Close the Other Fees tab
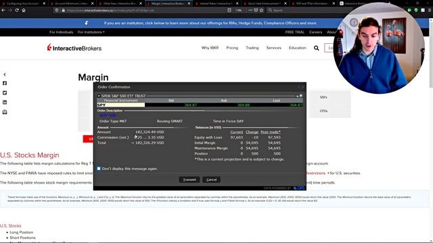Viewport: 433px width, 243px height. tap(141, 3)
